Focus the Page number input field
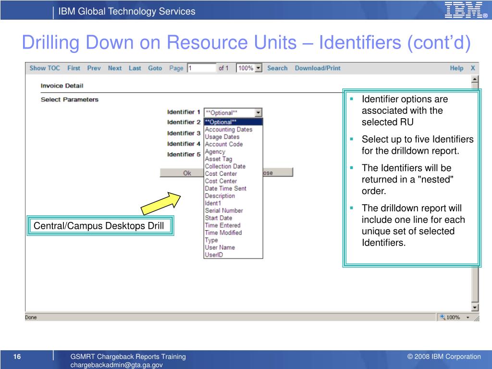Image resolution: width=492 pixels, height=369 pixels. (202, 68)
